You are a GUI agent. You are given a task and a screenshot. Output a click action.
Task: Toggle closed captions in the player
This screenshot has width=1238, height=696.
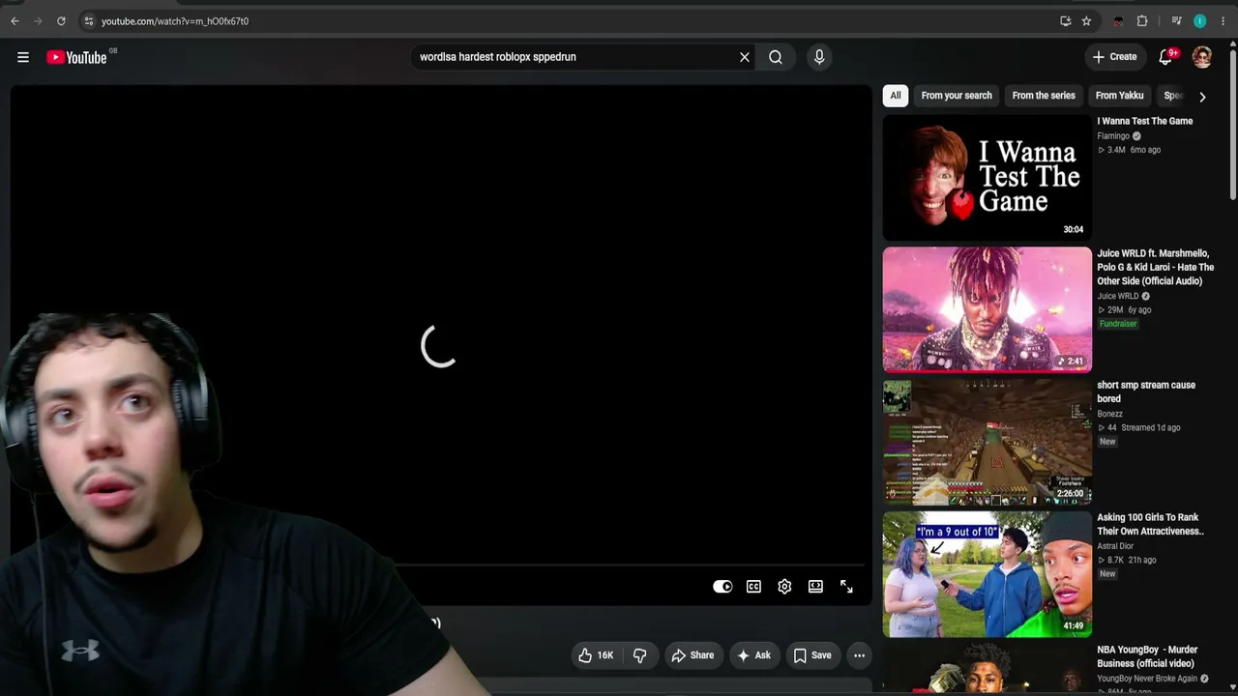point(753,587)
